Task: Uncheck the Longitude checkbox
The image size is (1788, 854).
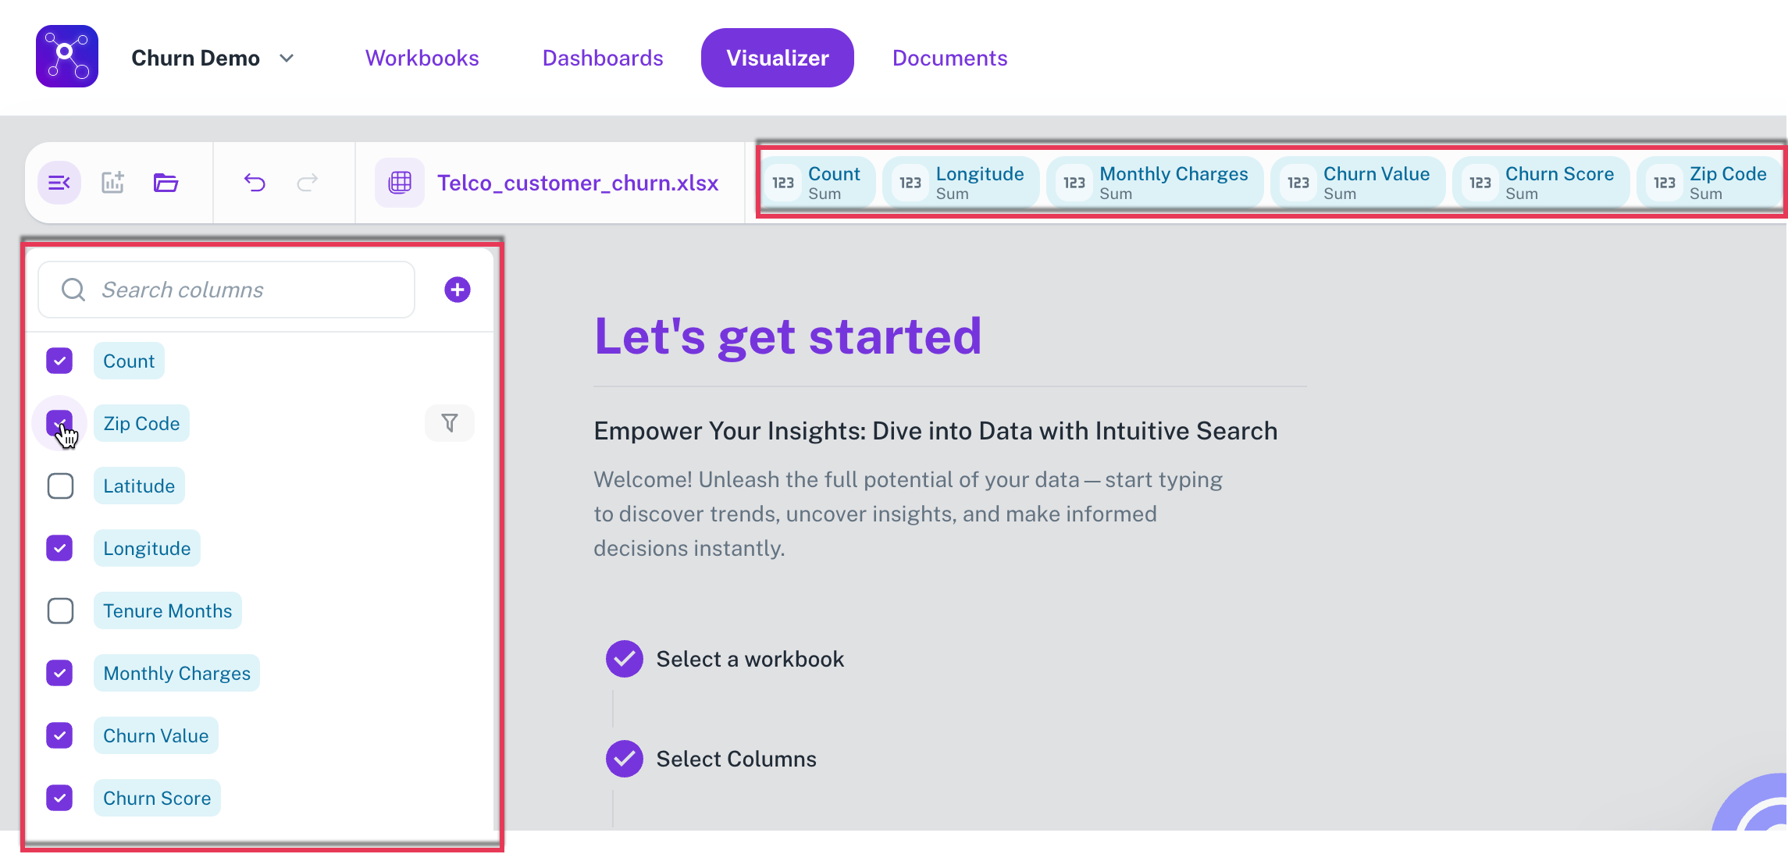Action: pyautogui.click(x=60, y=548)
